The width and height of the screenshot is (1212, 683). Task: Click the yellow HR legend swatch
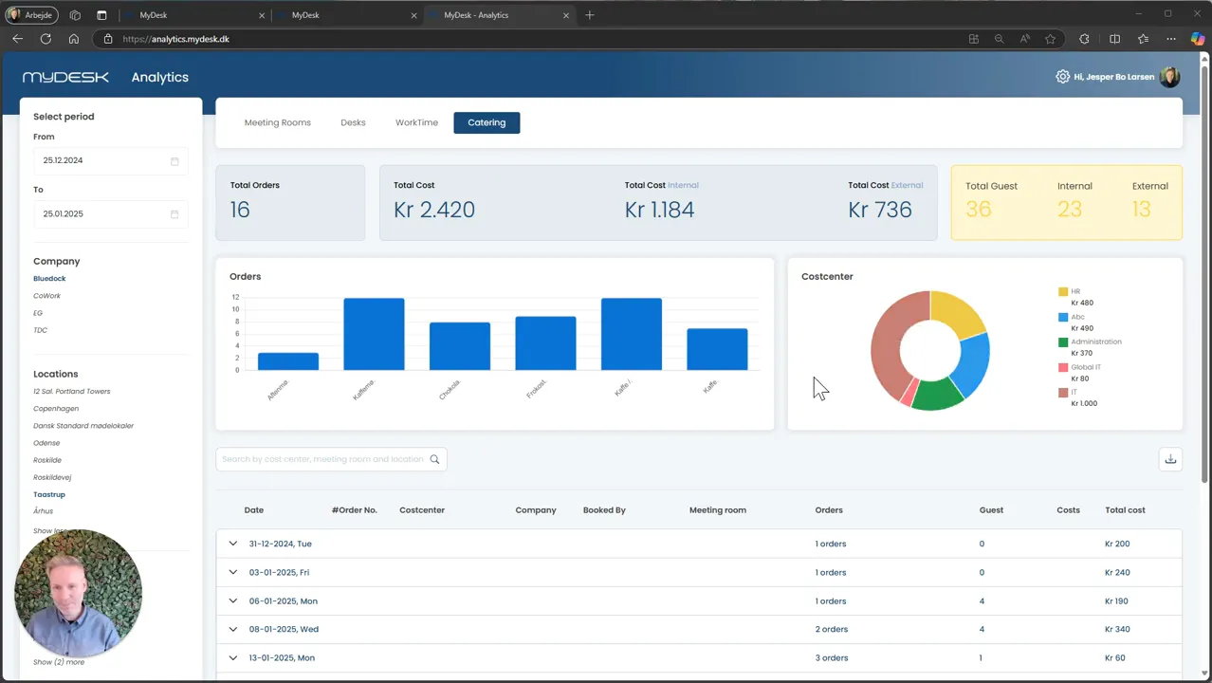click(x=1063, y=292)
